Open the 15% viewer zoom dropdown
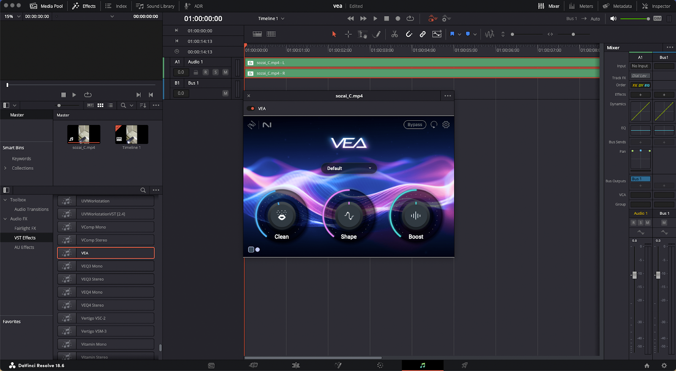The height and width of the screenshot is (371, 676). tap(12, 16)
